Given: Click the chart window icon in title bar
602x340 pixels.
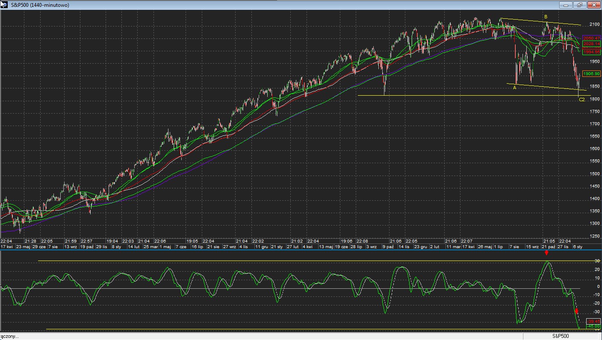Looking at the screenshot, I should click(x=4, y=5).
